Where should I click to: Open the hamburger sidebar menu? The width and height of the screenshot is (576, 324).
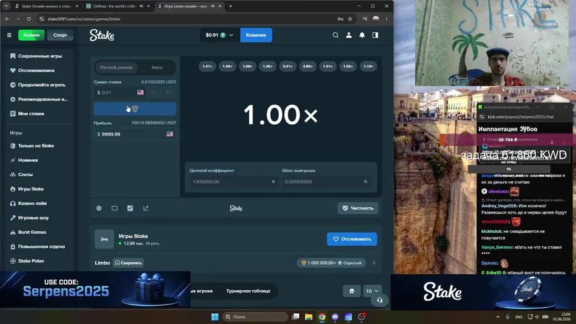[9, 35]
